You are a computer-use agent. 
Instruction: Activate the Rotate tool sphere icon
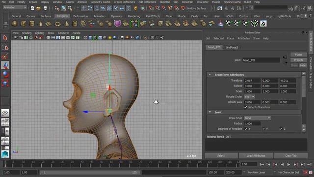[5, 74]
